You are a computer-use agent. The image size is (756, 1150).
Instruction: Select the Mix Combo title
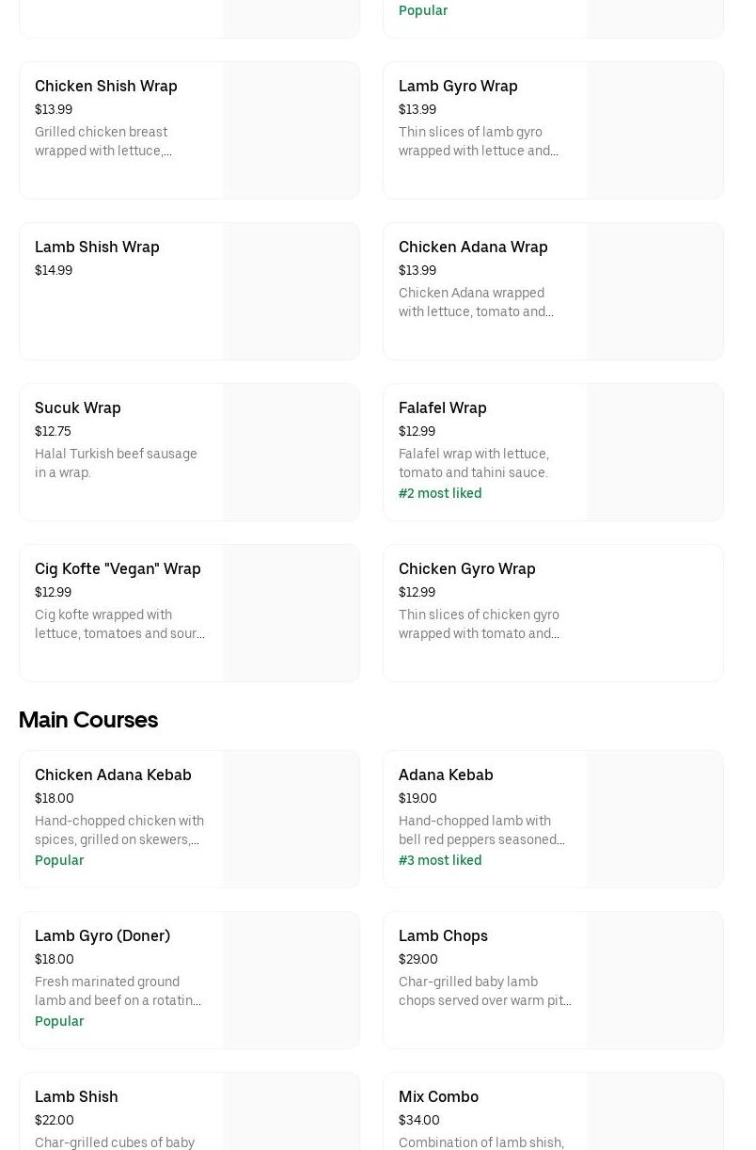coord(438,1097)
